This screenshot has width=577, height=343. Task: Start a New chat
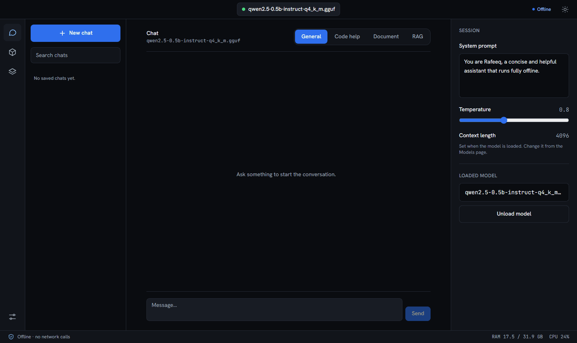[x=75, y=33]
